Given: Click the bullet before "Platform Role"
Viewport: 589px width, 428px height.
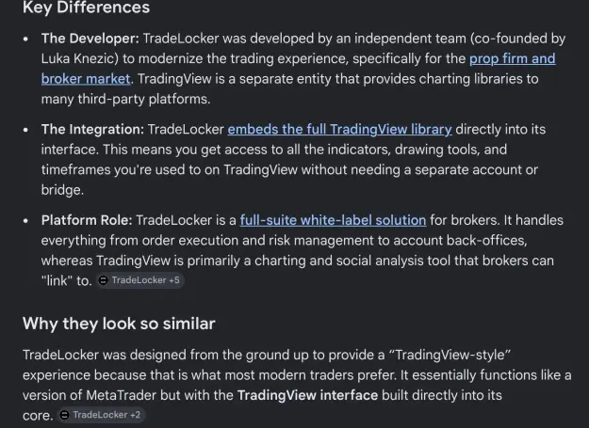Looking at the screenshot, I should (x=25, y=221).
